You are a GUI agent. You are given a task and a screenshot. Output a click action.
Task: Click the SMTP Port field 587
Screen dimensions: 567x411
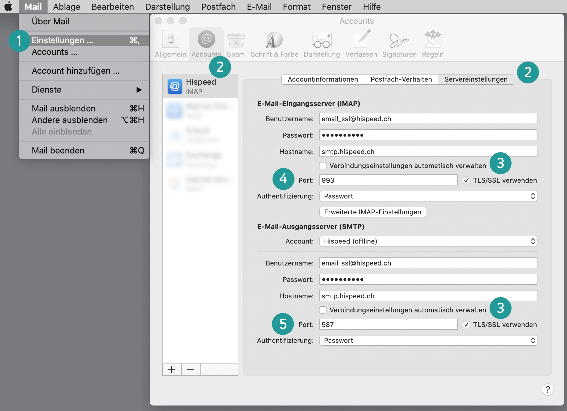pyautogui.click(x=388, y=325)
